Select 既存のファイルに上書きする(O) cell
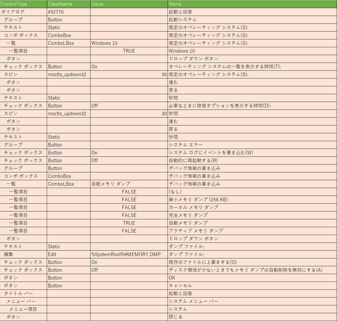Screen dimensions: 337x321 click(252, 262)
